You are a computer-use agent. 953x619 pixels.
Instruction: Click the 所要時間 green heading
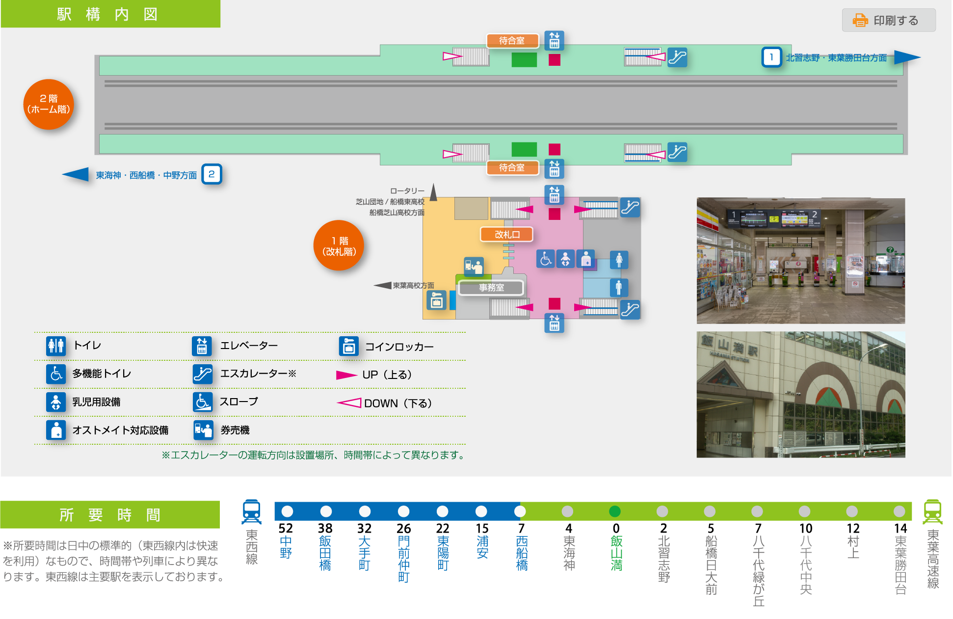click(110, 514)
